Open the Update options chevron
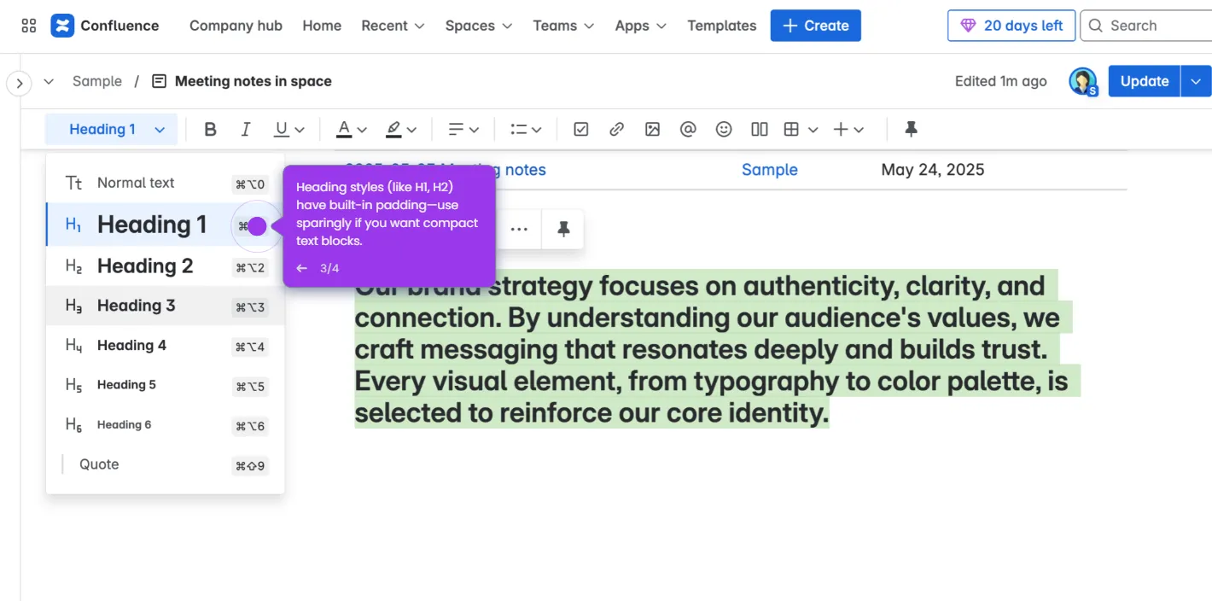Screen dimensions: 1212x601 point(1197,81)
